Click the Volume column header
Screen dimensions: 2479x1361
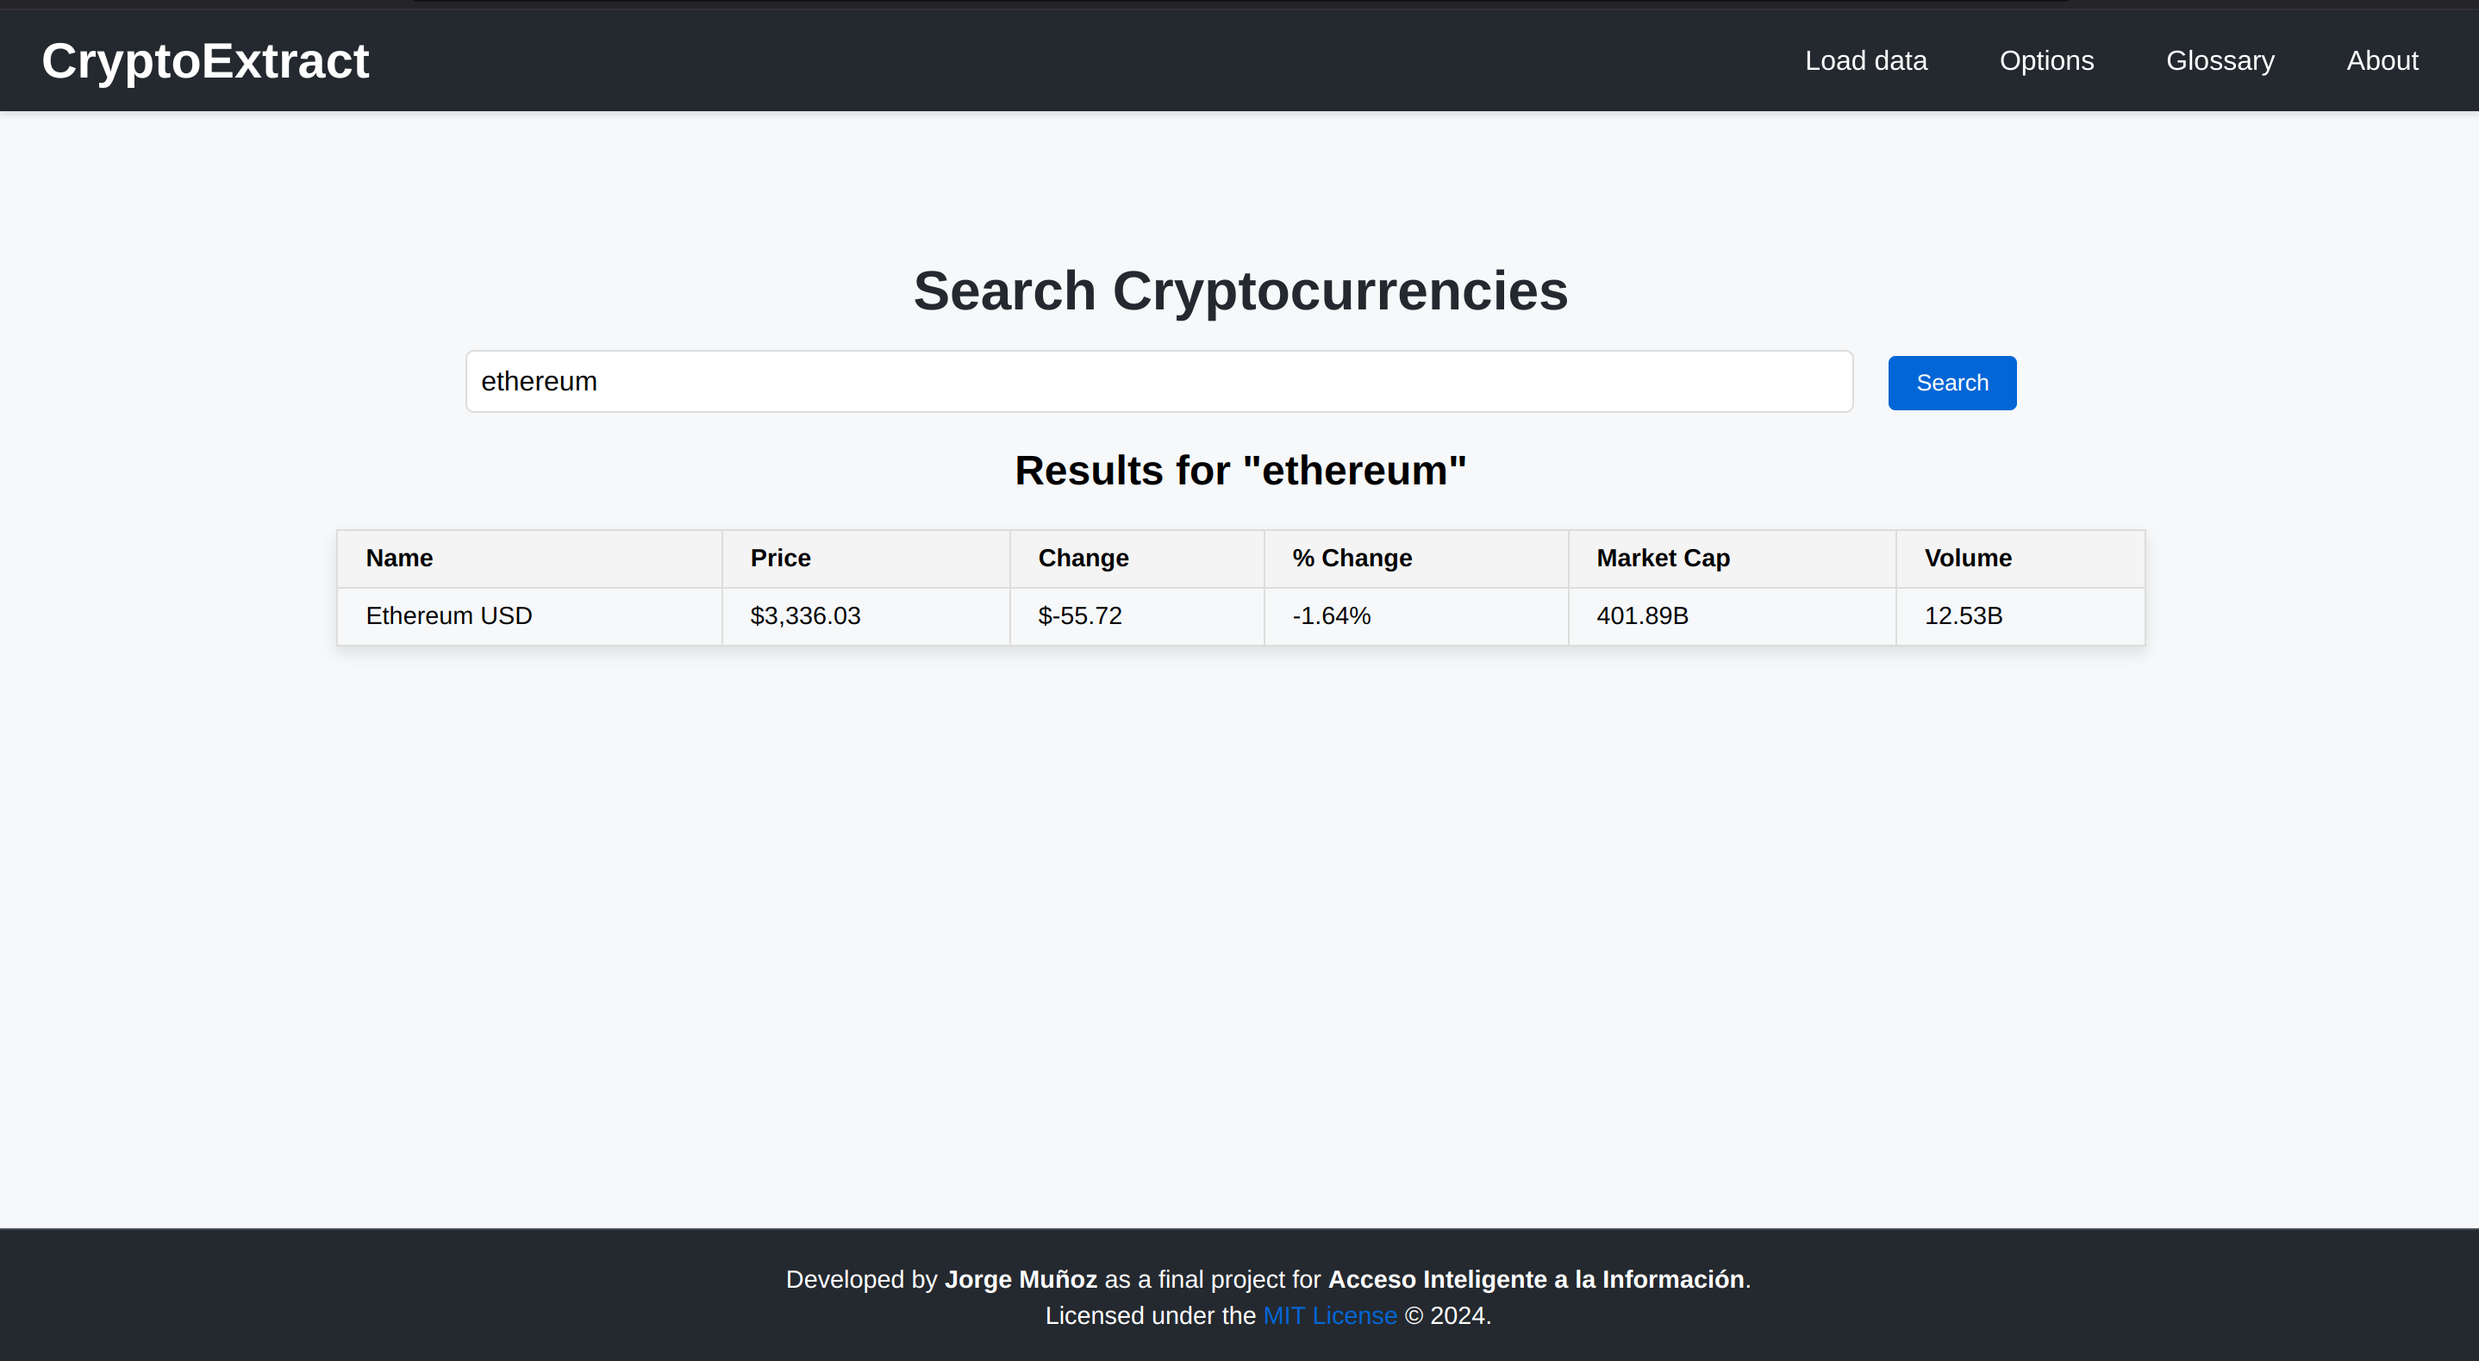[x=1967, y=559]
